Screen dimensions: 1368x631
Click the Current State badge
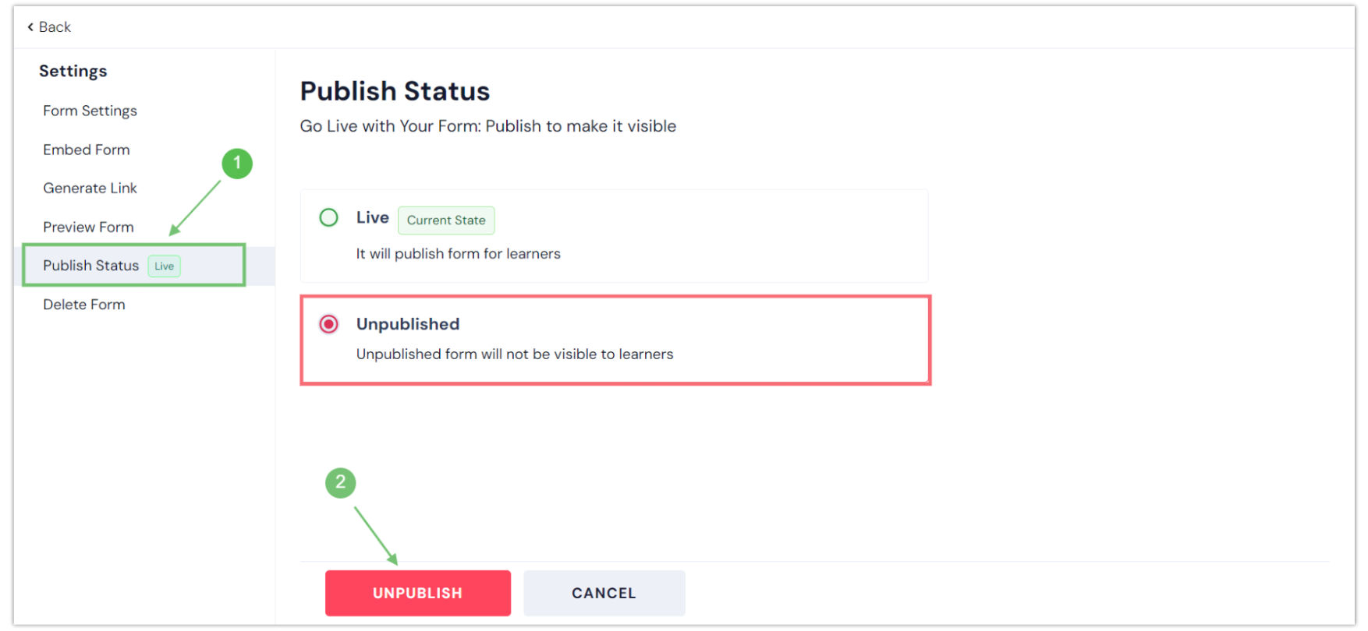[x=446, y=220]
